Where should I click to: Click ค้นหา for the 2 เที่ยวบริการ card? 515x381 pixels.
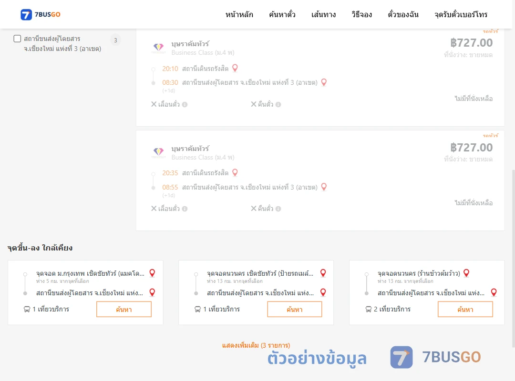click(465, 310)
